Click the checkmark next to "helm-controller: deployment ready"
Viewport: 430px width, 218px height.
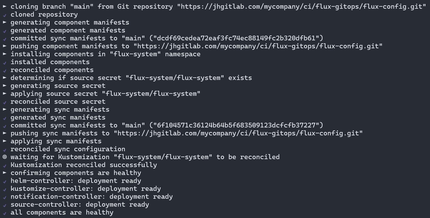point(4,181)
